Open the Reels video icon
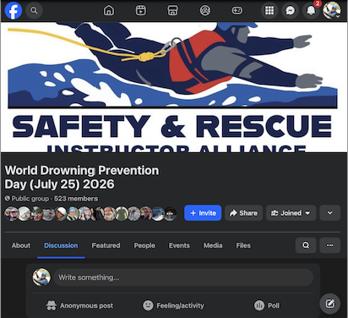Viewport: 348px width, 318px height. tap(141, 10)
